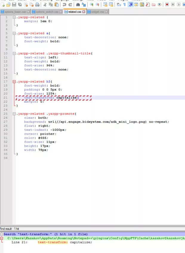Click the Paste clipboard icon

click(x=57, y=4)
